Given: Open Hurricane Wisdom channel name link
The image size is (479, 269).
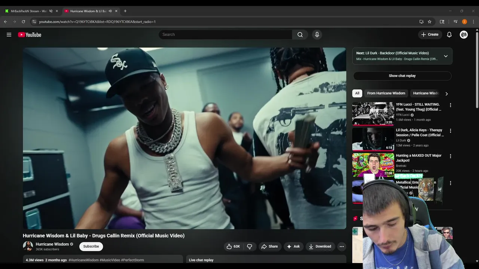Looking at the screenshot, I should 52,244.
